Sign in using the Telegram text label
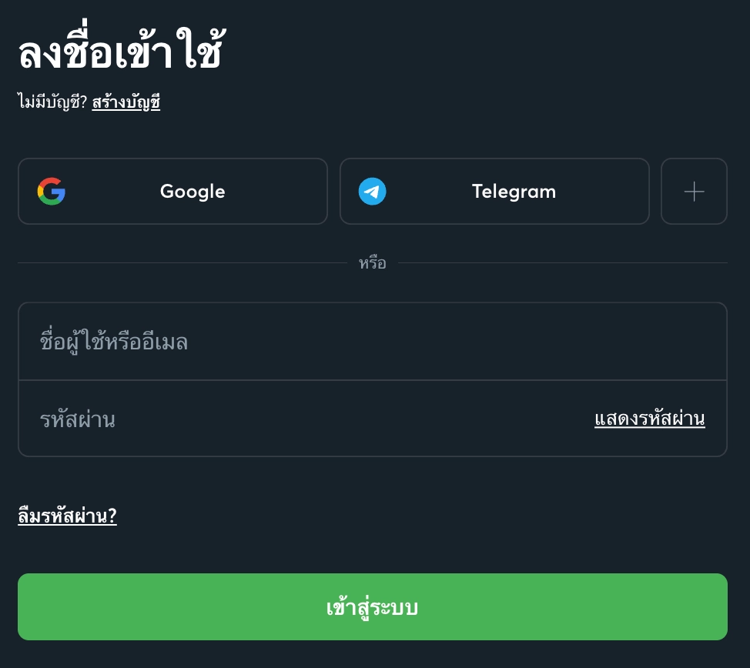750x668 pixels. (514, 192)
